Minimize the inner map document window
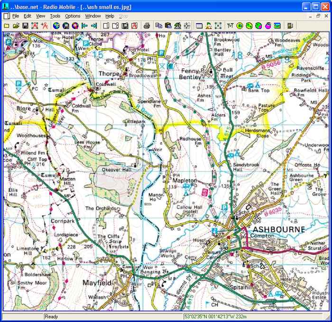This screenshot has width=332, height=322. [x=310, y=16]
